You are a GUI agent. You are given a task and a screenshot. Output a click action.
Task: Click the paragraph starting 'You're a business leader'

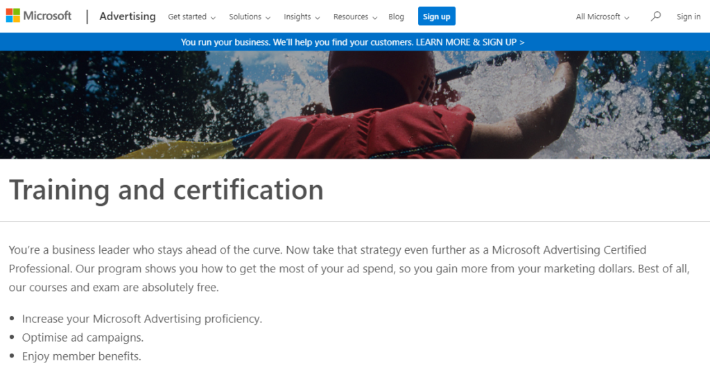pos(349,268)
